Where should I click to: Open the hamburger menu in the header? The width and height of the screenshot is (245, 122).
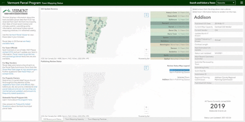[241, 3]
